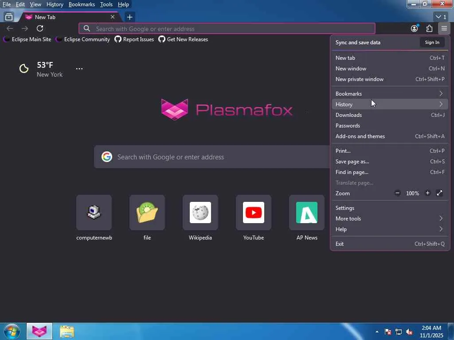454x340 pixels.
Task: Open Settings from the menu
Action: (390, 208)
